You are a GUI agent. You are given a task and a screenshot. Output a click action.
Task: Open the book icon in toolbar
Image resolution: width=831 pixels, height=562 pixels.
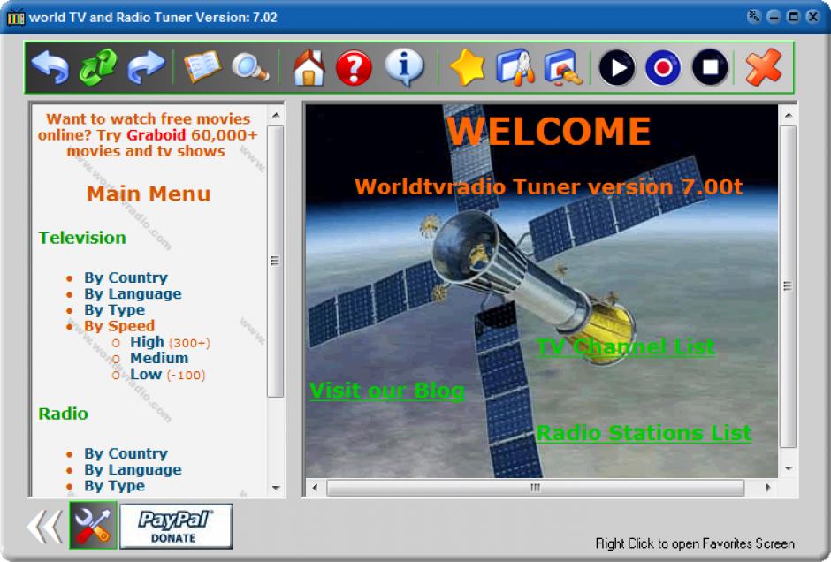(202, 68)
